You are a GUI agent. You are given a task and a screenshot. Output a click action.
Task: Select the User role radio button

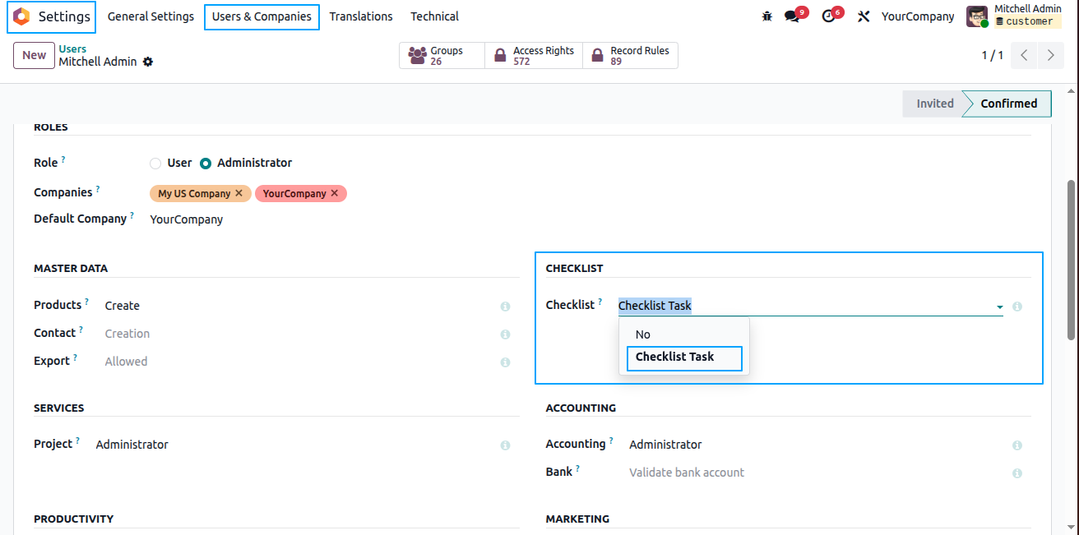(x=155, y=164)
